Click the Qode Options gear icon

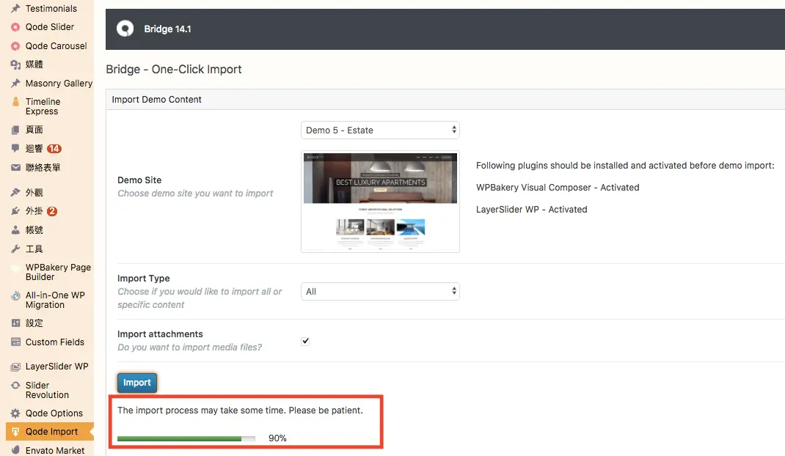tap(15, 413)
